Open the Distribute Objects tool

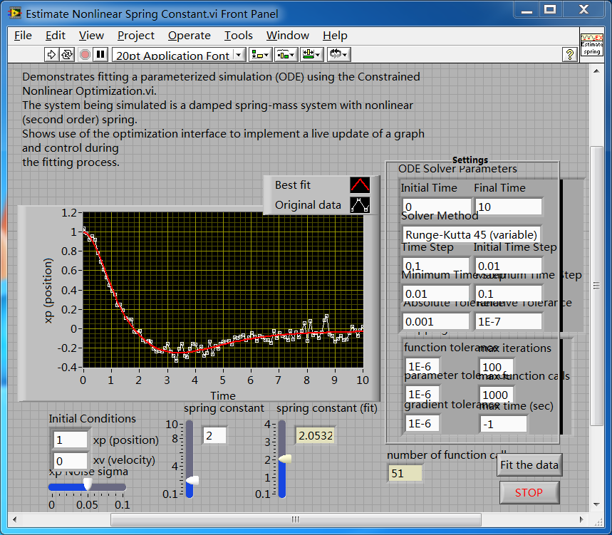pyautogui.click(x=286, y=54)
